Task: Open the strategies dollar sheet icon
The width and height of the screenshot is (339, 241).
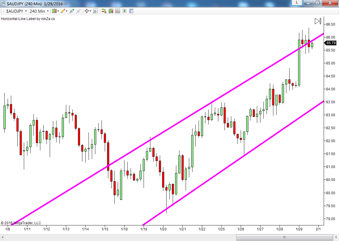Action: click(124, 11)
